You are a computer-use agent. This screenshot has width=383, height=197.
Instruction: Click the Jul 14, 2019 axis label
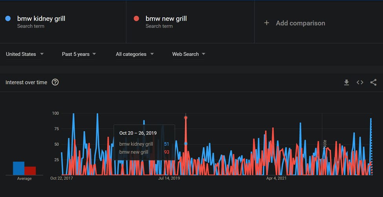[169, 178]
